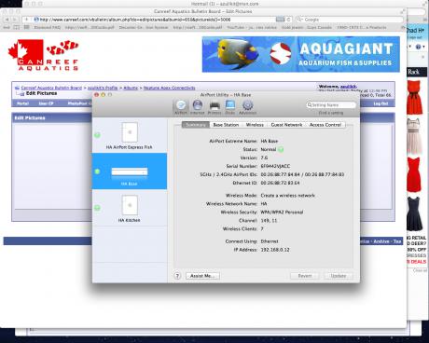
Task: Reload the Safari page
Action: click(289, 20)
